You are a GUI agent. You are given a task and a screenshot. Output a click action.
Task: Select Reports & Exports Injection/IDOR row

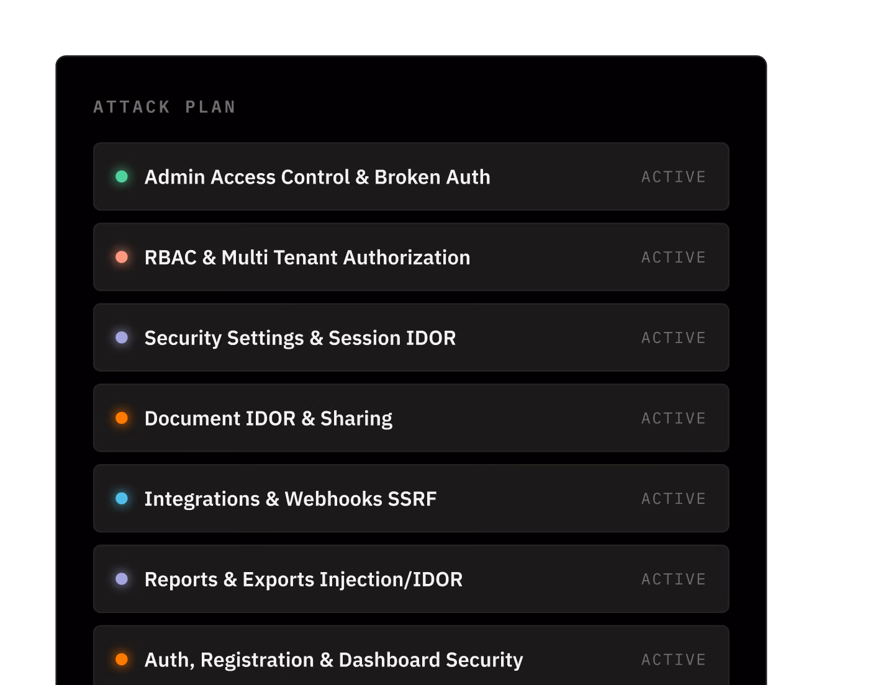[x=411, y=579]
